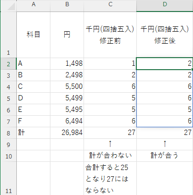The height and width of the screenshot is (195, 193).
Task: Click the fill handle on cell D2
Action: coord(192,69)
